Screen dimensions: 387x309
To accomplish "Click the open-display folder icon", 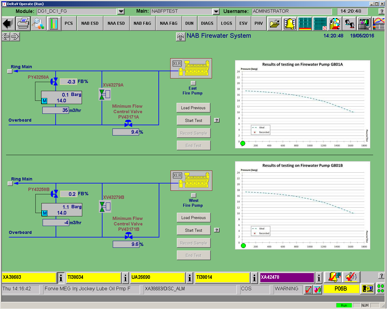I will coord(274,23).
